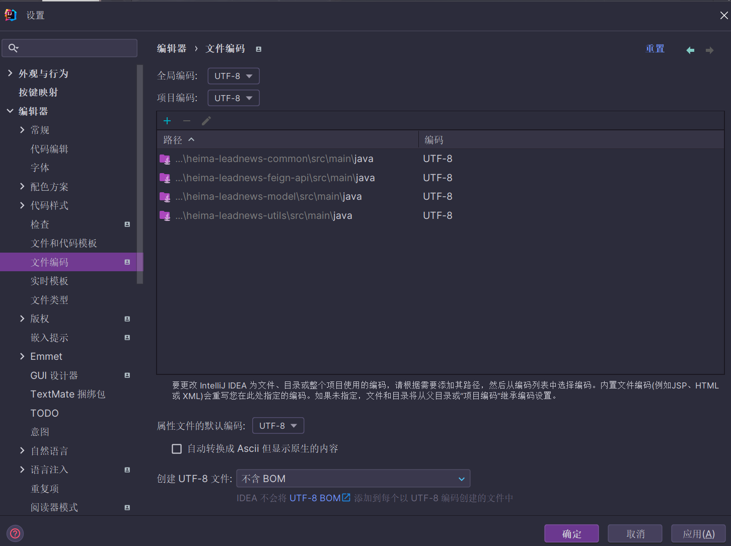Open help with the question mark icon

(15, 533)
